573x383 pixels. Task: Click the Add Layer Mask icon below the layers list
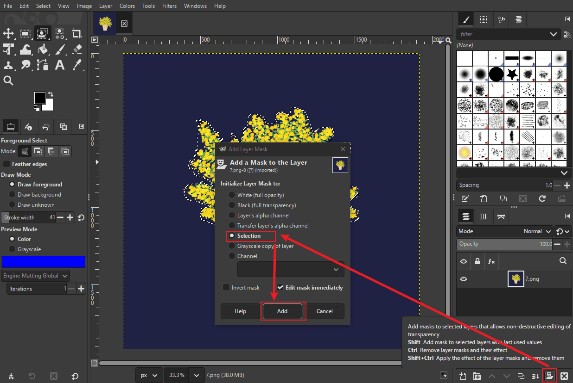pos(549,376)
